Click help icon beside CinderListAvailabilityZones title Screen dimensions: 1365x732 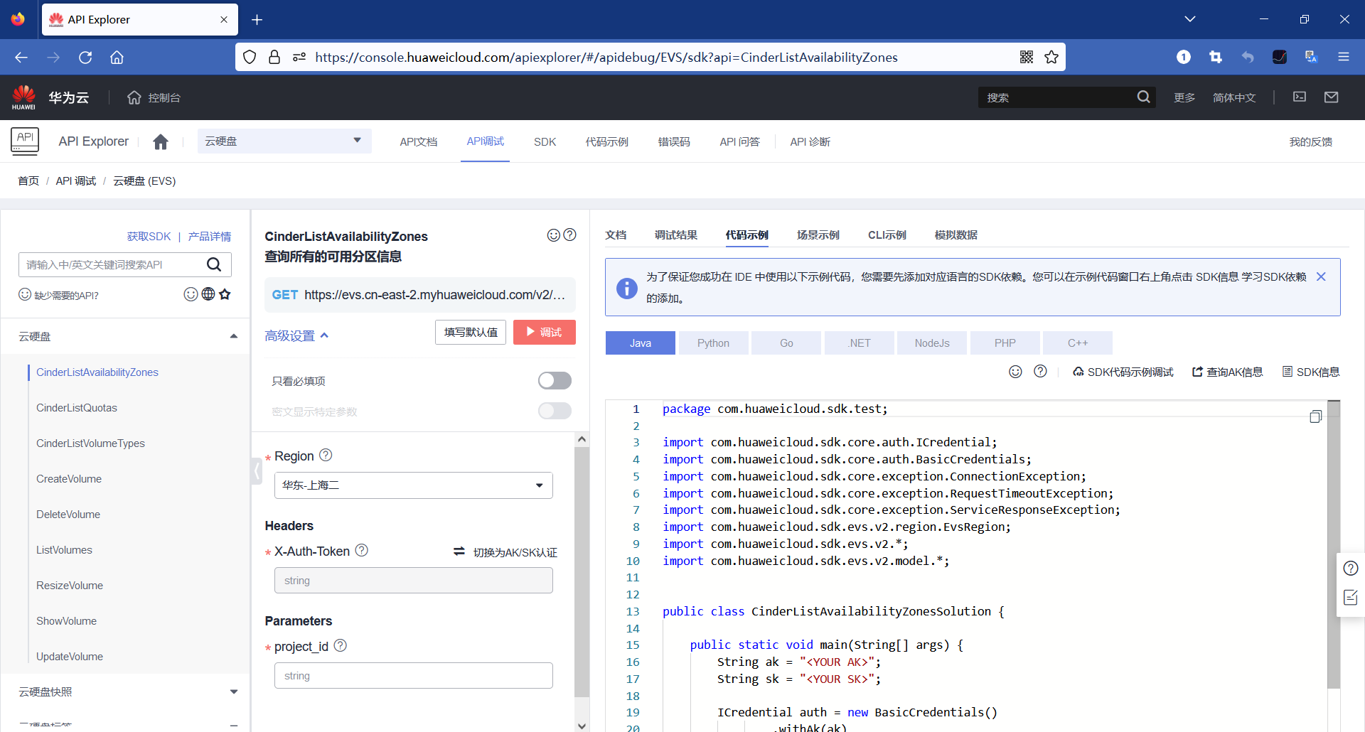coord(569,235)
